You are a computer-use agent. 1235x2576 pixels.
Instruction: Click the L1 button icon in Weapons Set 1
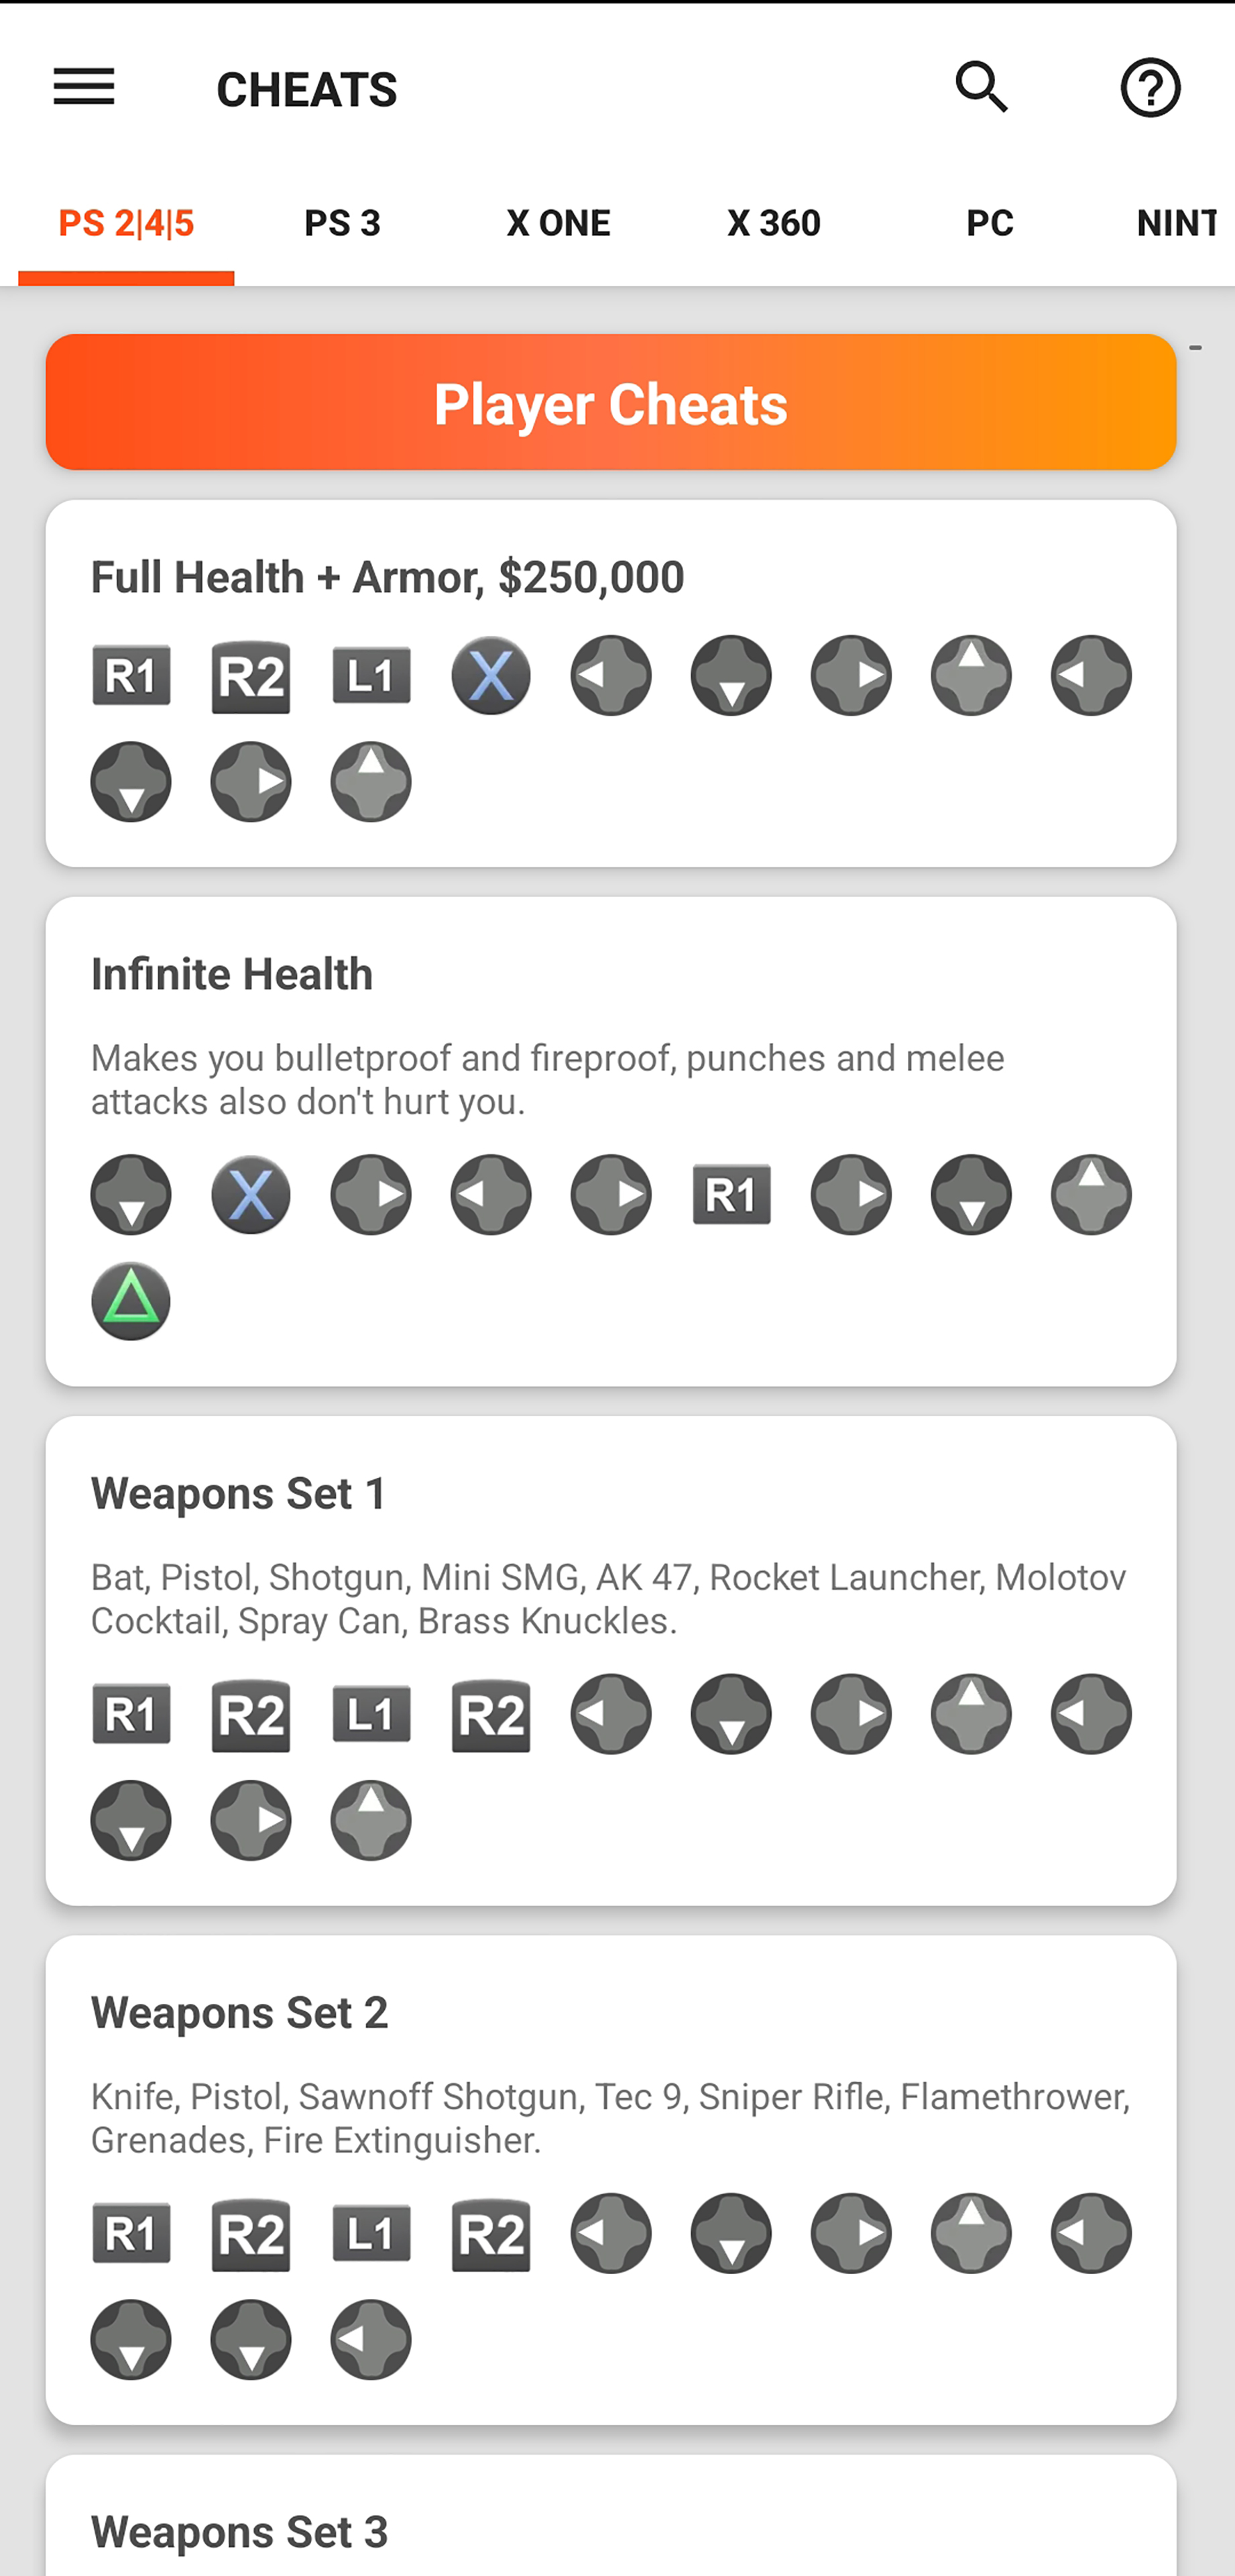[x=371, y=1714]
